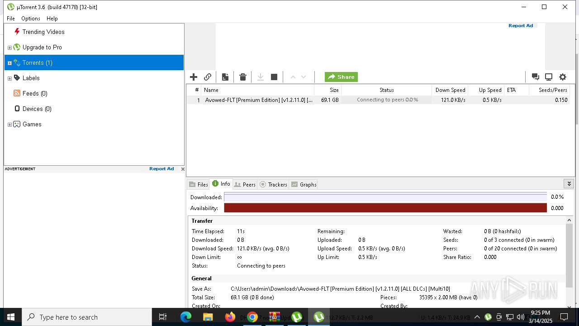Switch to the Info tab
This screenshot has height=326, width=579.
tap(221, 184)
